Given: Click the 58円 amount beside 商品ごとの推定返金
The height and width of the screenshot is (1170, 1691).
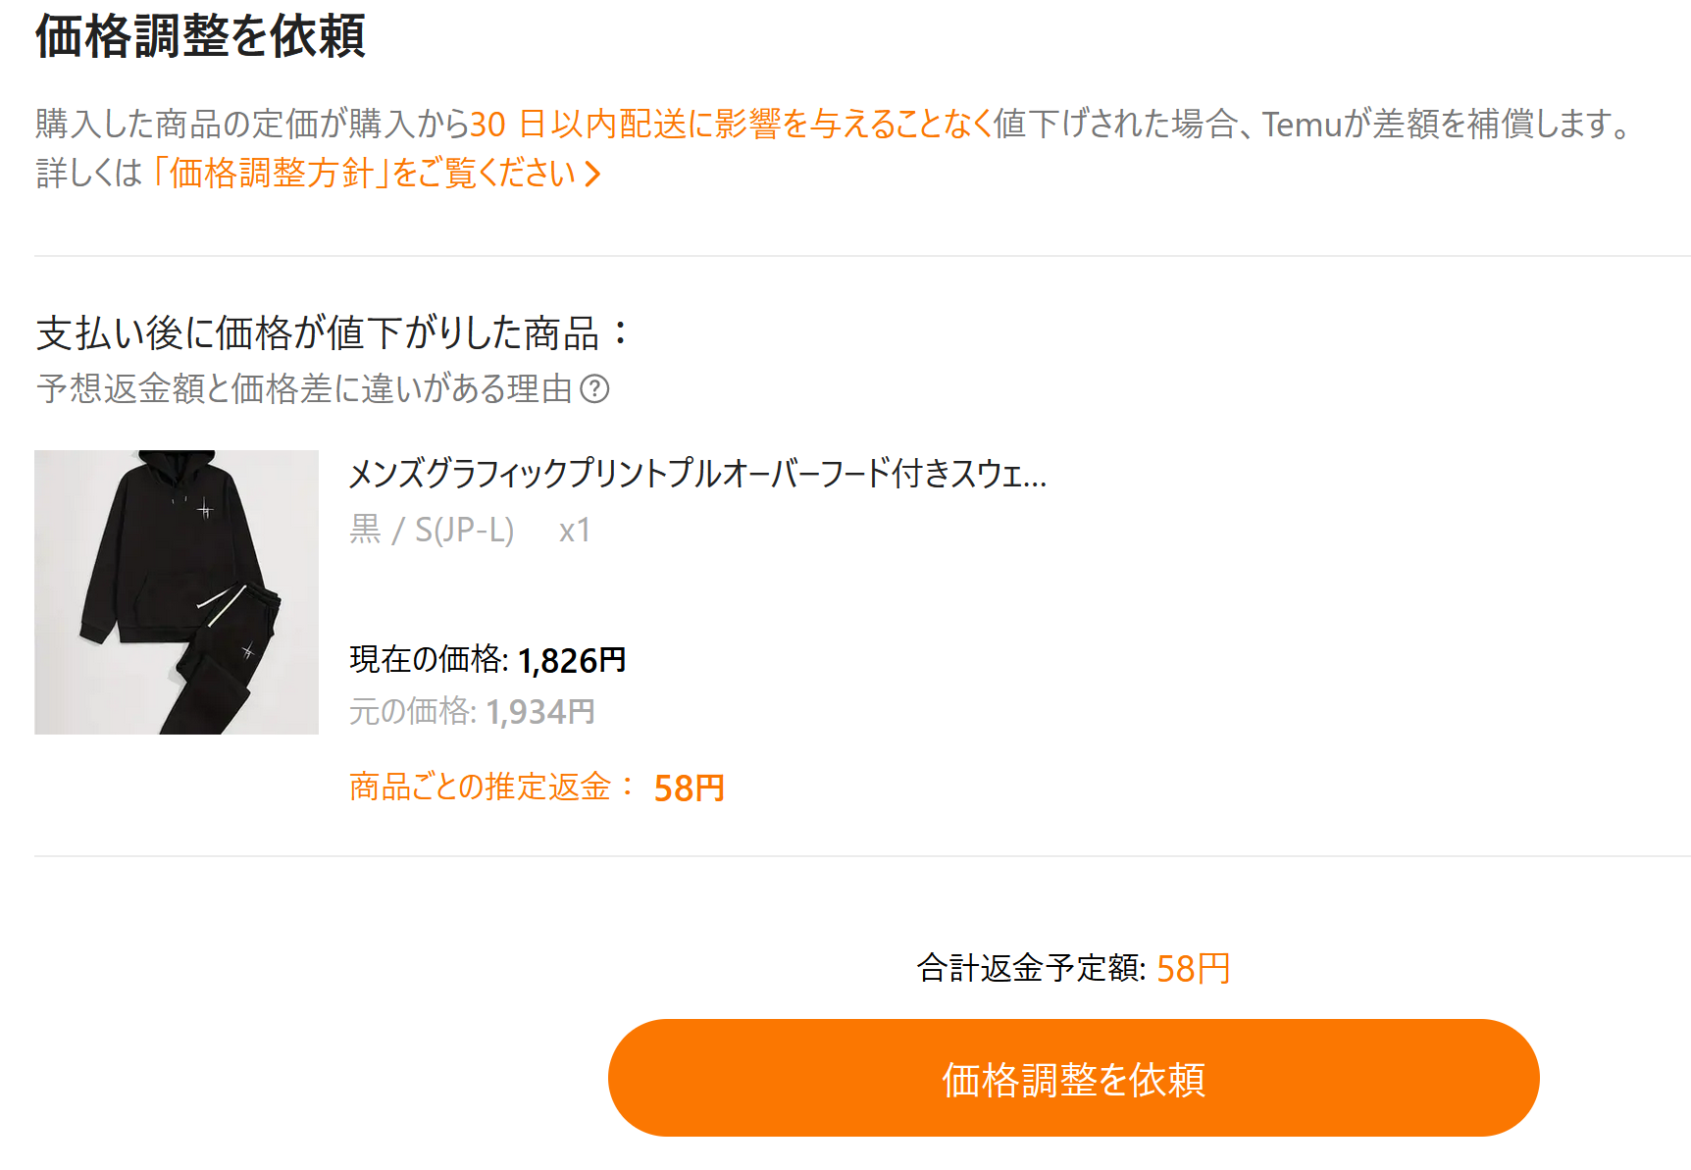Looking at the screenshot, I should 689,788.
